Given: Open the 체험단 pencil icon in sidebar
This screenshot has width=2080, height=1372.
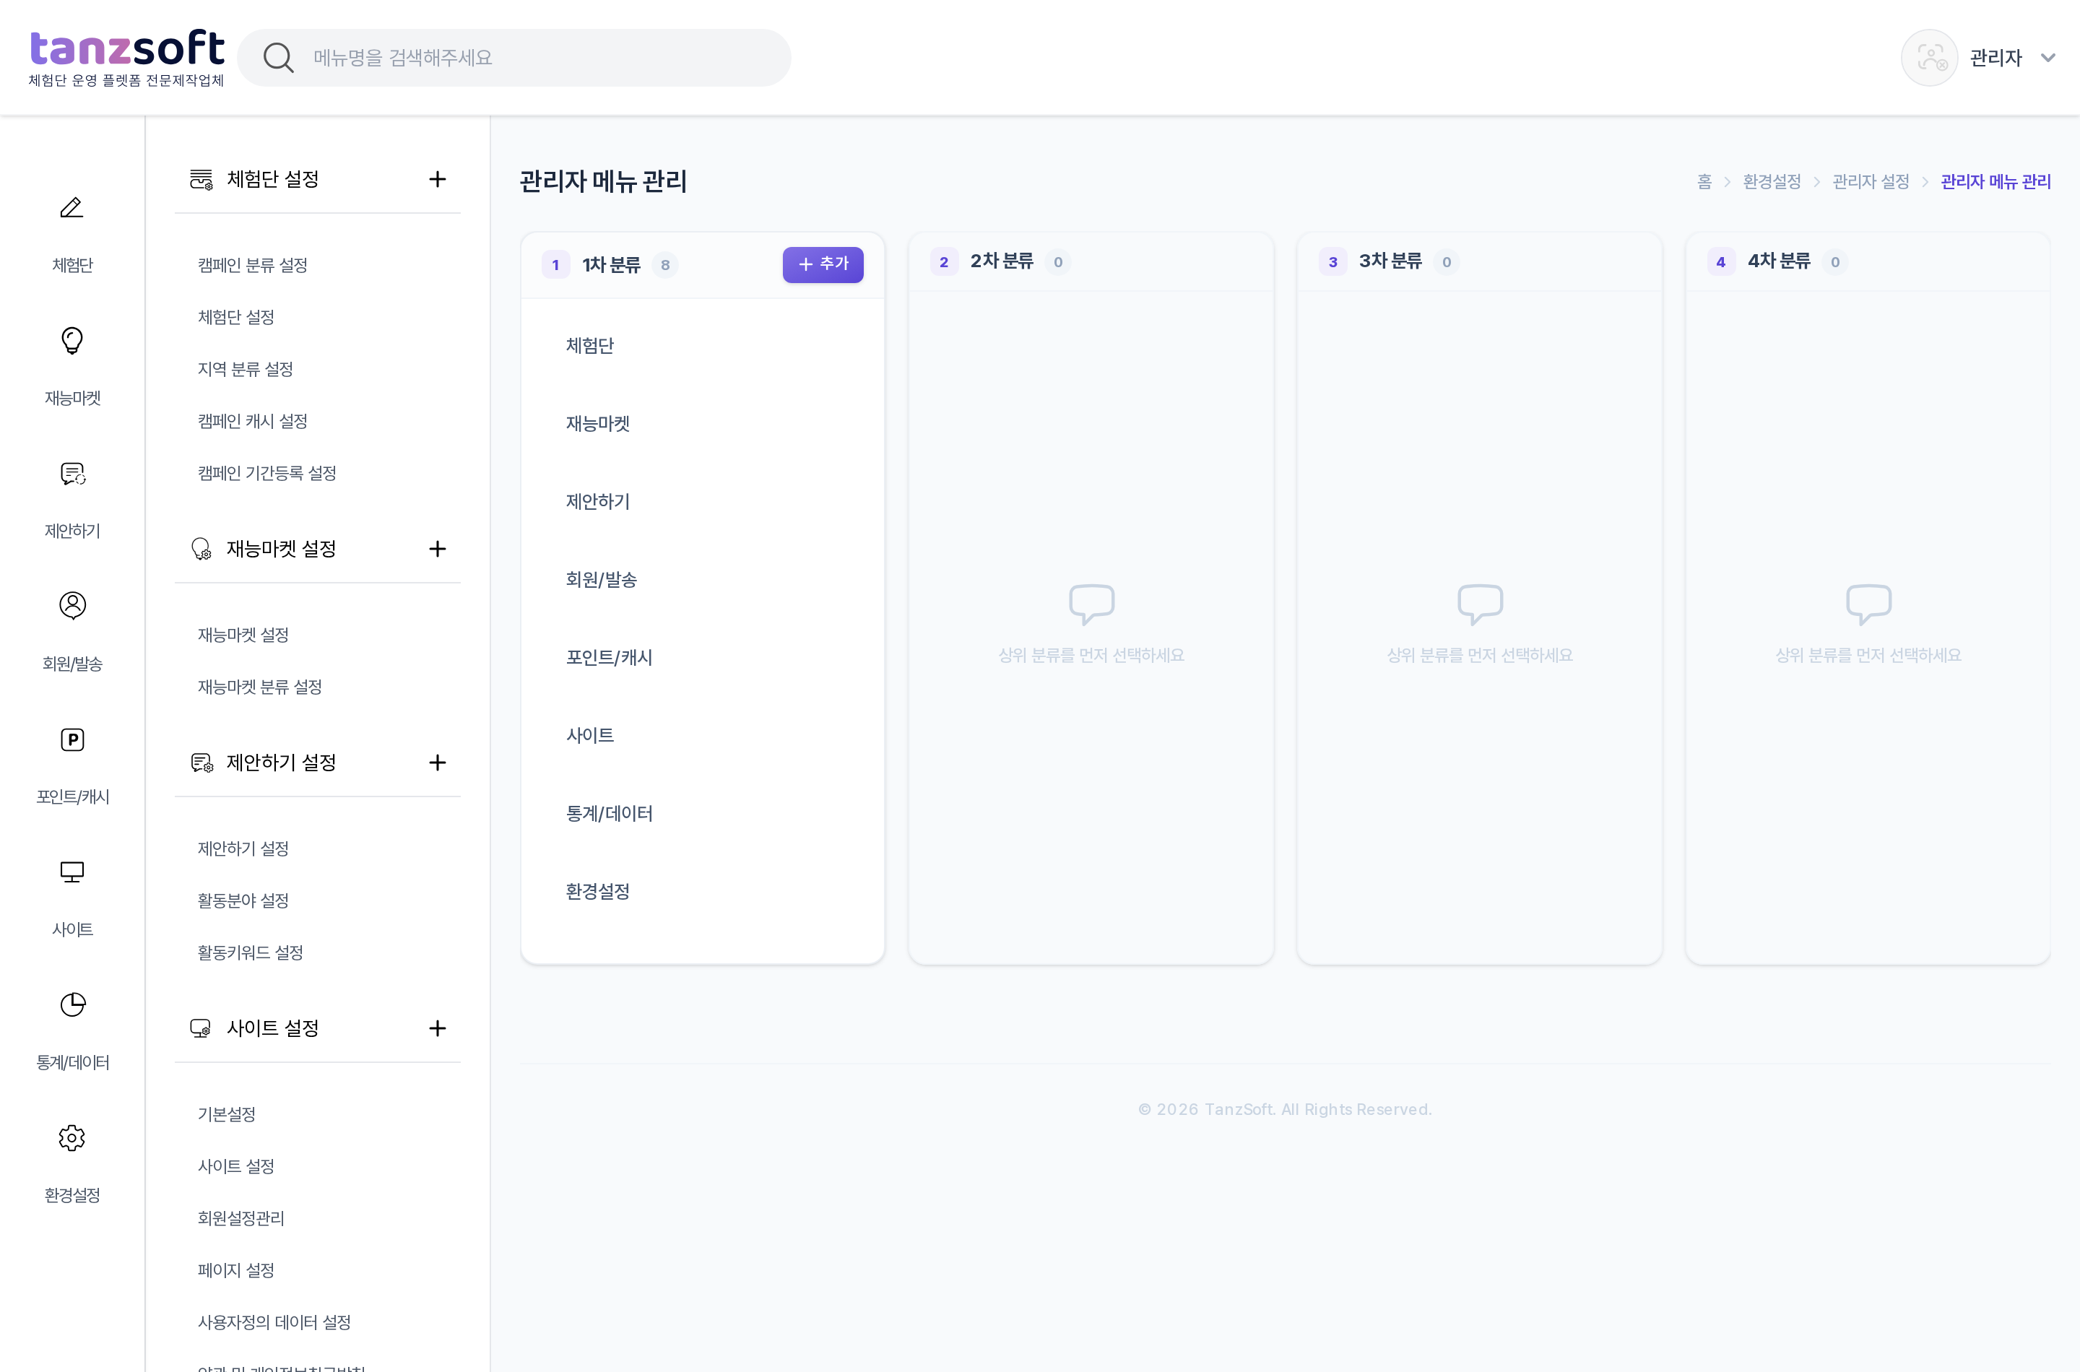Looking at the screenshot, I should (71, 207).
